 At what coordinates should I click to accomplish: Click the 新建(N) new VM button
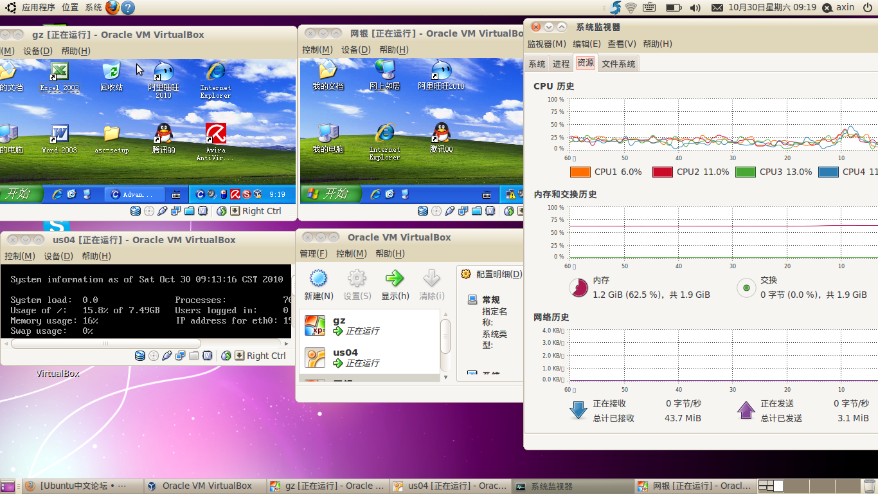tap(319, 284)
